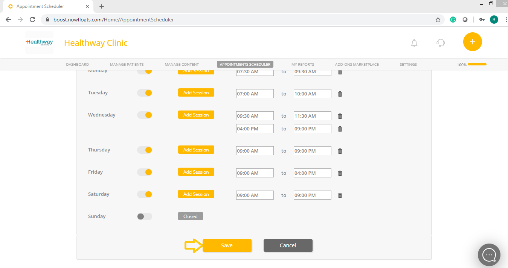Open the Chrome profile avatar R
The image size is (508, 268).
494,20
